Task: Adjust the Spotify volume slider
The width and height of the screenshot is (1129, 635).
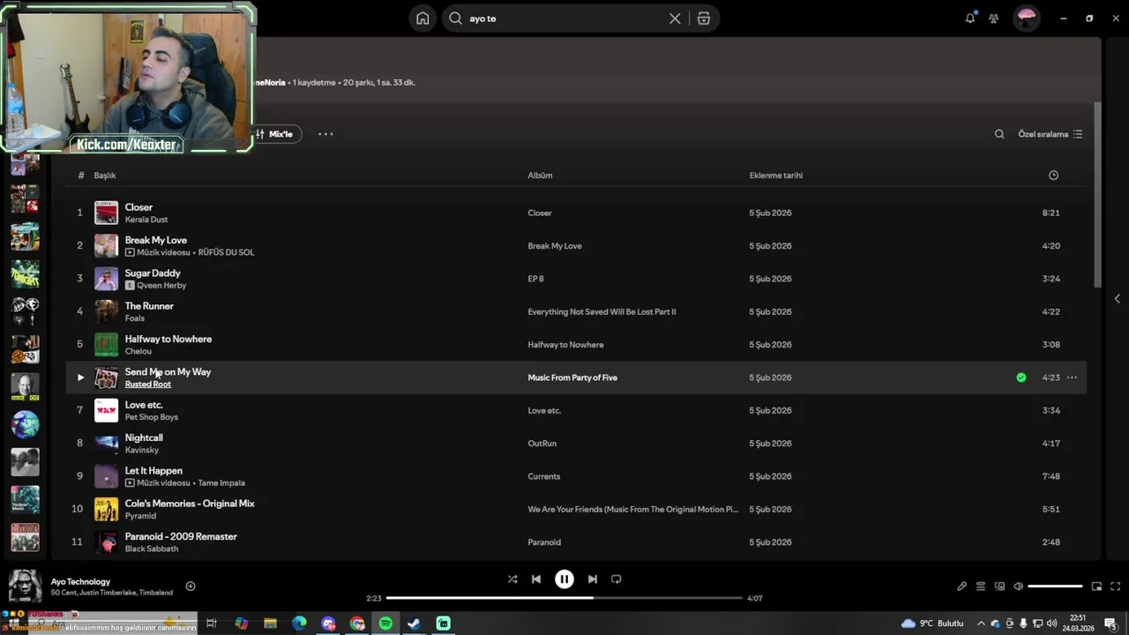Action: pos(1055,586)
